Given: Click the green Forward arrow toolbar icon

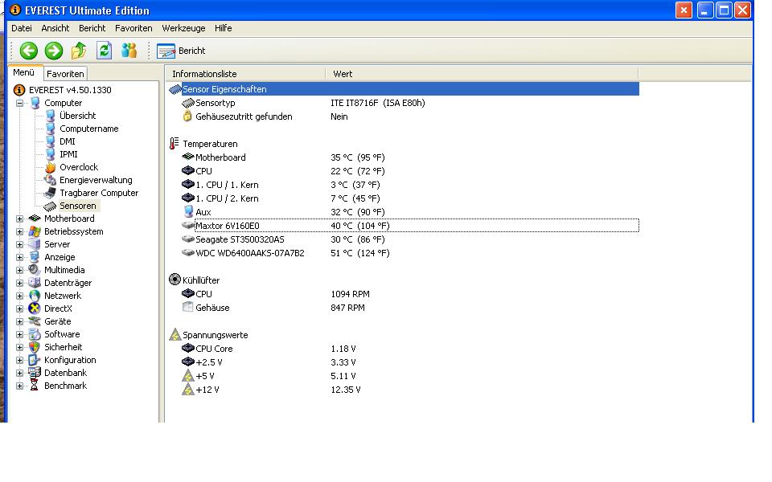Looking at the screenshot, I should (x=54, y=51).
